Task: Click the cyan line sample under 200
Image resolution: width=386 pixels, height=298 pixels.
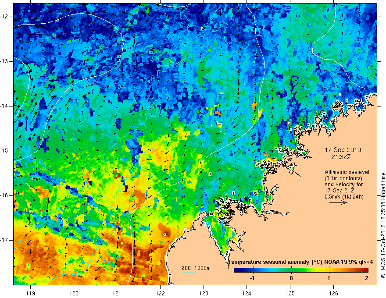Action: [x=189, y=273]
